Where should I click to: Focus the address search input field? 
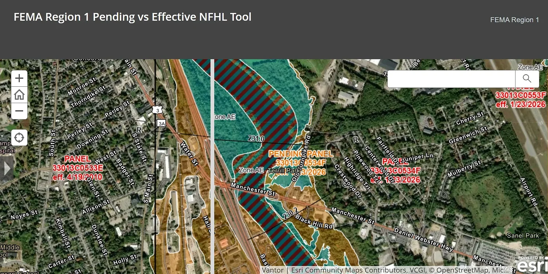[451, 79]
